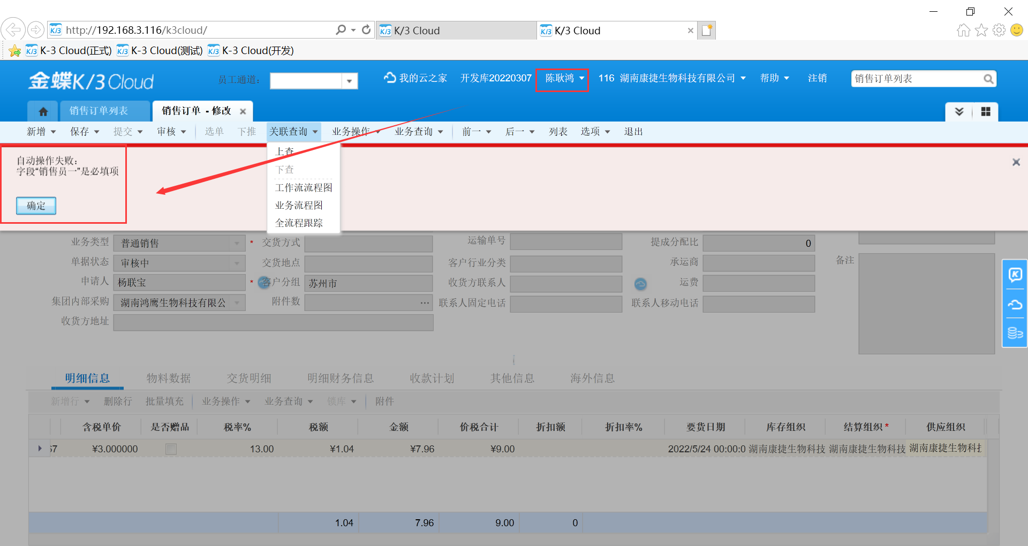The width and height of the screenshot is (1028, 546).
Task: Open a new browser tab
Action: click(x=707, y=31)
